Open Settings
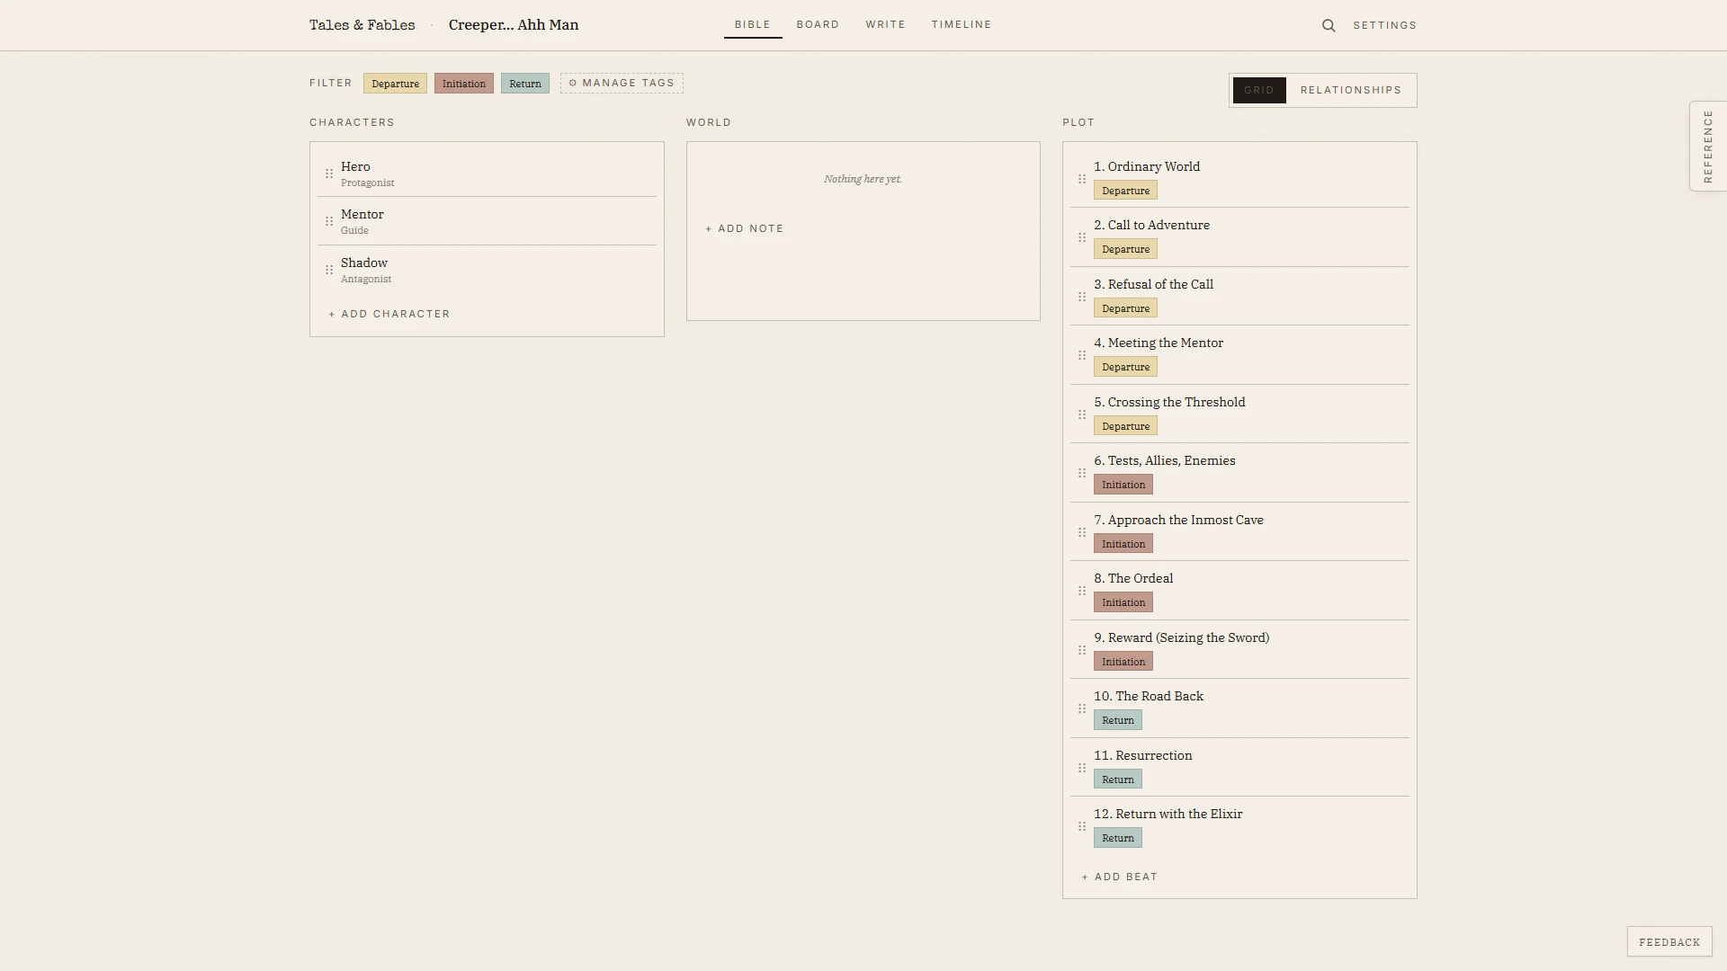 pyautogui.click(x=1385, y=25)
